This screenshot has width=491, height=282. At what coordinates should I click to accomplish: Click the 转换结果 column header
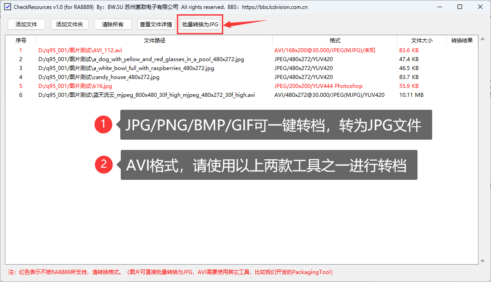click(462, 41)
